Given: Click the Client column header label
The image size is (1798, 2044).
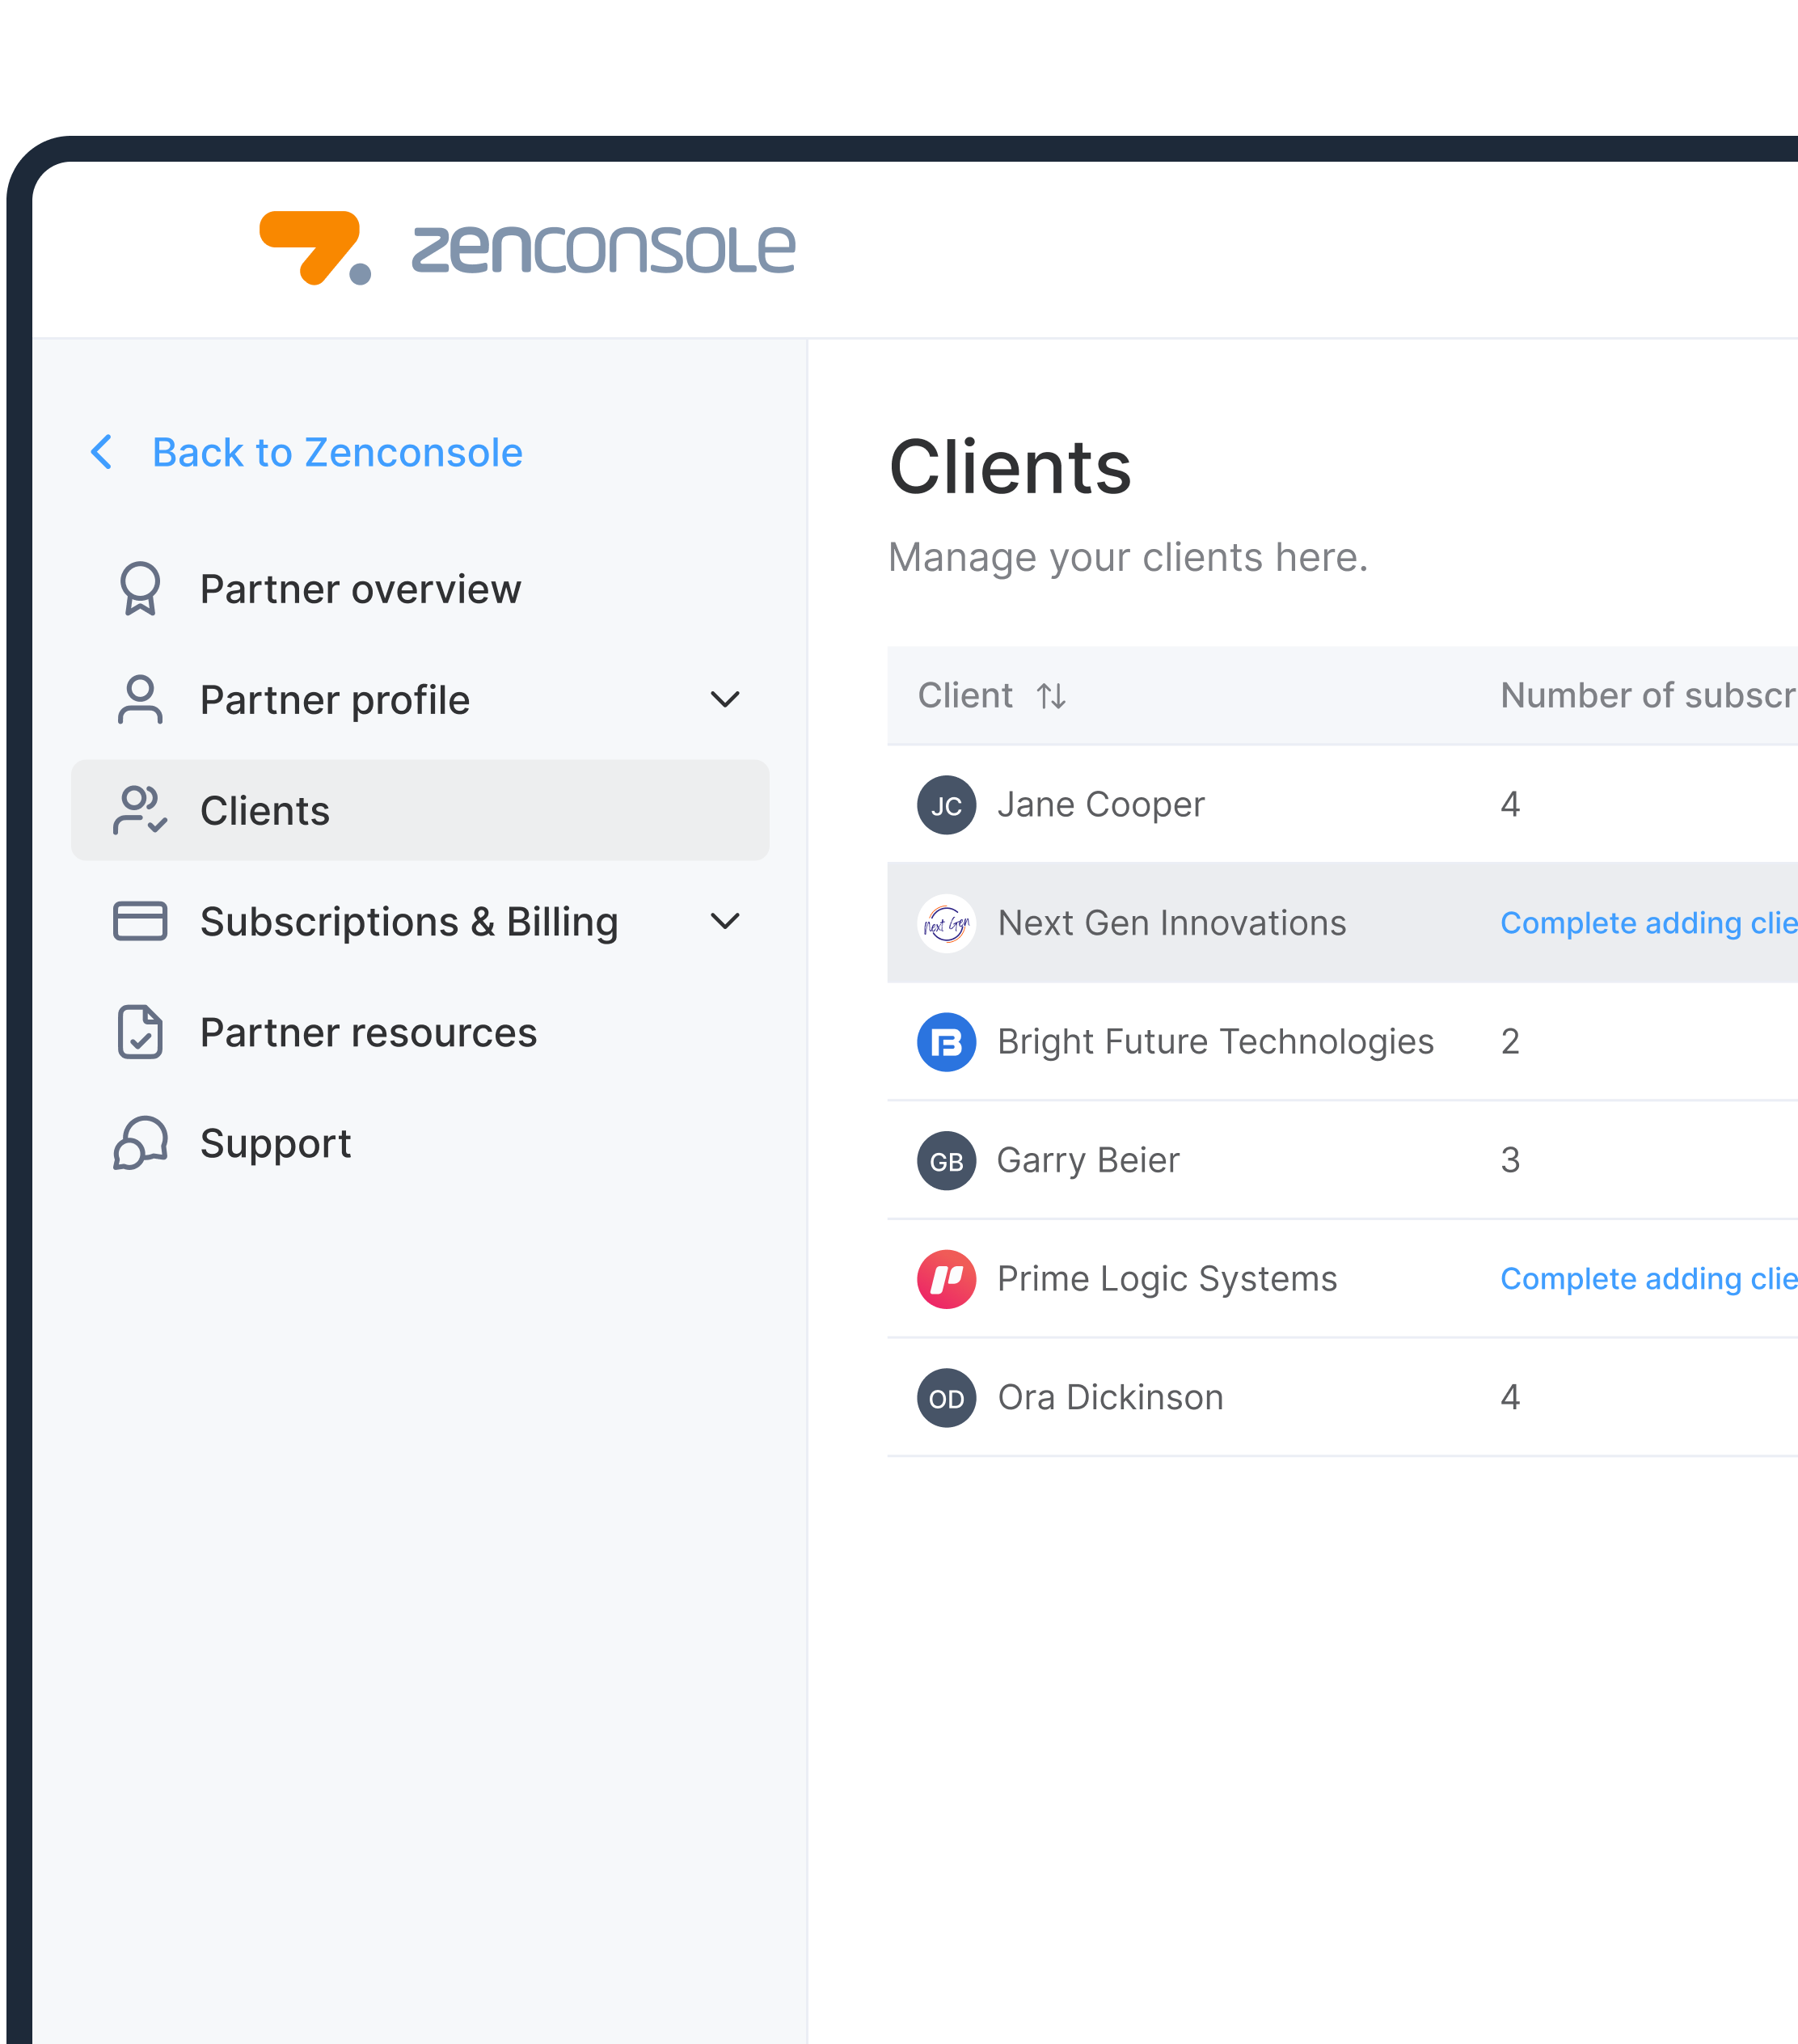Looking at the screenshot, I should point(965,696).
